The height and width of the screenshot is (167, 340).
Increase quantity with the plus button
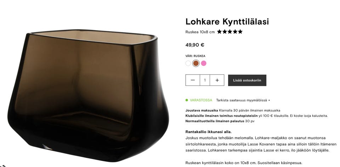[217, 80]
